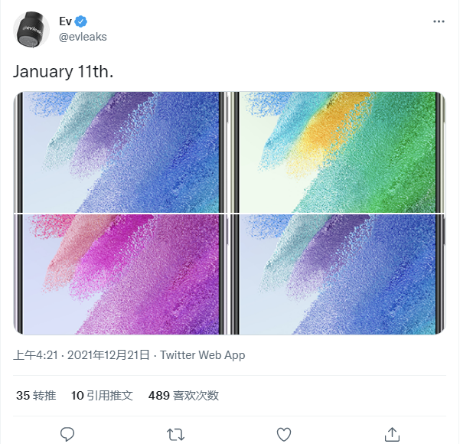This screenshot has height=444, width=460.
Task: Open the bottom-right blue phone image
Action: point(338,274)
